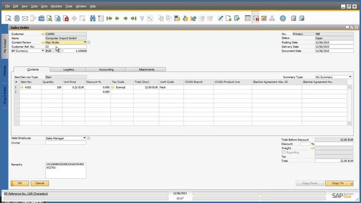The height and width of the screenshot is (203, 361).
Task: Click the Add new record icon
Action: [x=101, y=19]
